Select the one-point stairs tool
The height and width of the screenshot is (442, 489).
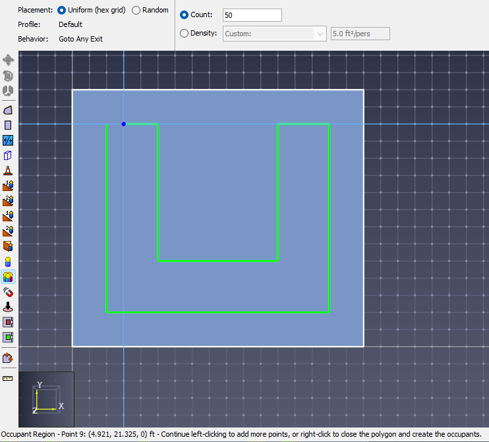[8, 186]
